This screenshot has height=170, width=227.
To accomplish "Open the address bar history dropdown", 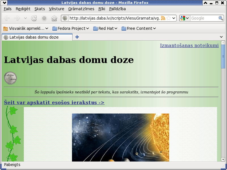I will click(x=174, y=18).
